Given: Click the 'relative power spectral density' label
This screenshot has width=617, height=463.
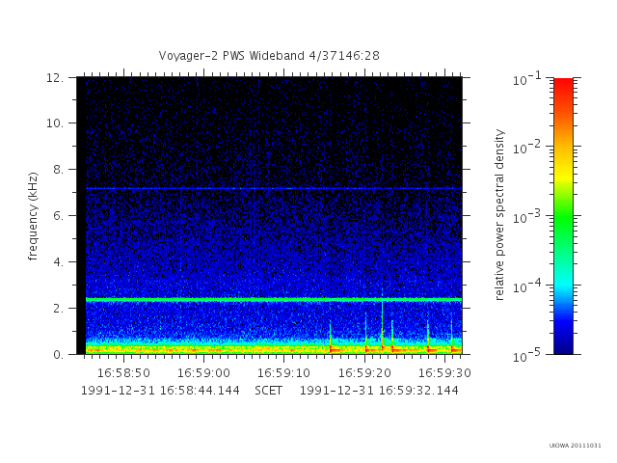Looking at the screenshot, I should click(x=499, y=215).
